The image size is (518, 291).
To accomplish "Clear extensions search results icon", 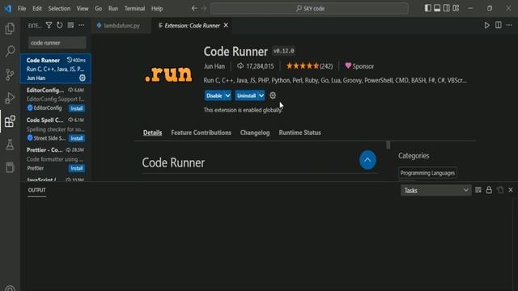I will pos(70,25).
